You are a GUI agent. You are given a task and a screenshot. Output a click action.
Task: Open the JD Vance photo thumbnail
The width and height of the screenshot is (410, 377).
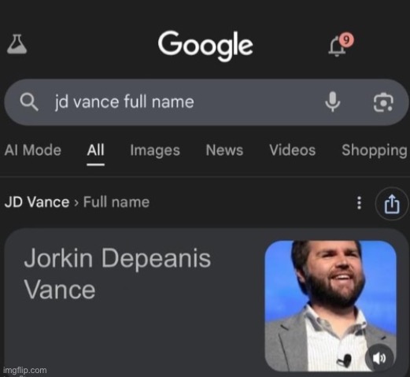pyautogui.click(x=331, y=306)
